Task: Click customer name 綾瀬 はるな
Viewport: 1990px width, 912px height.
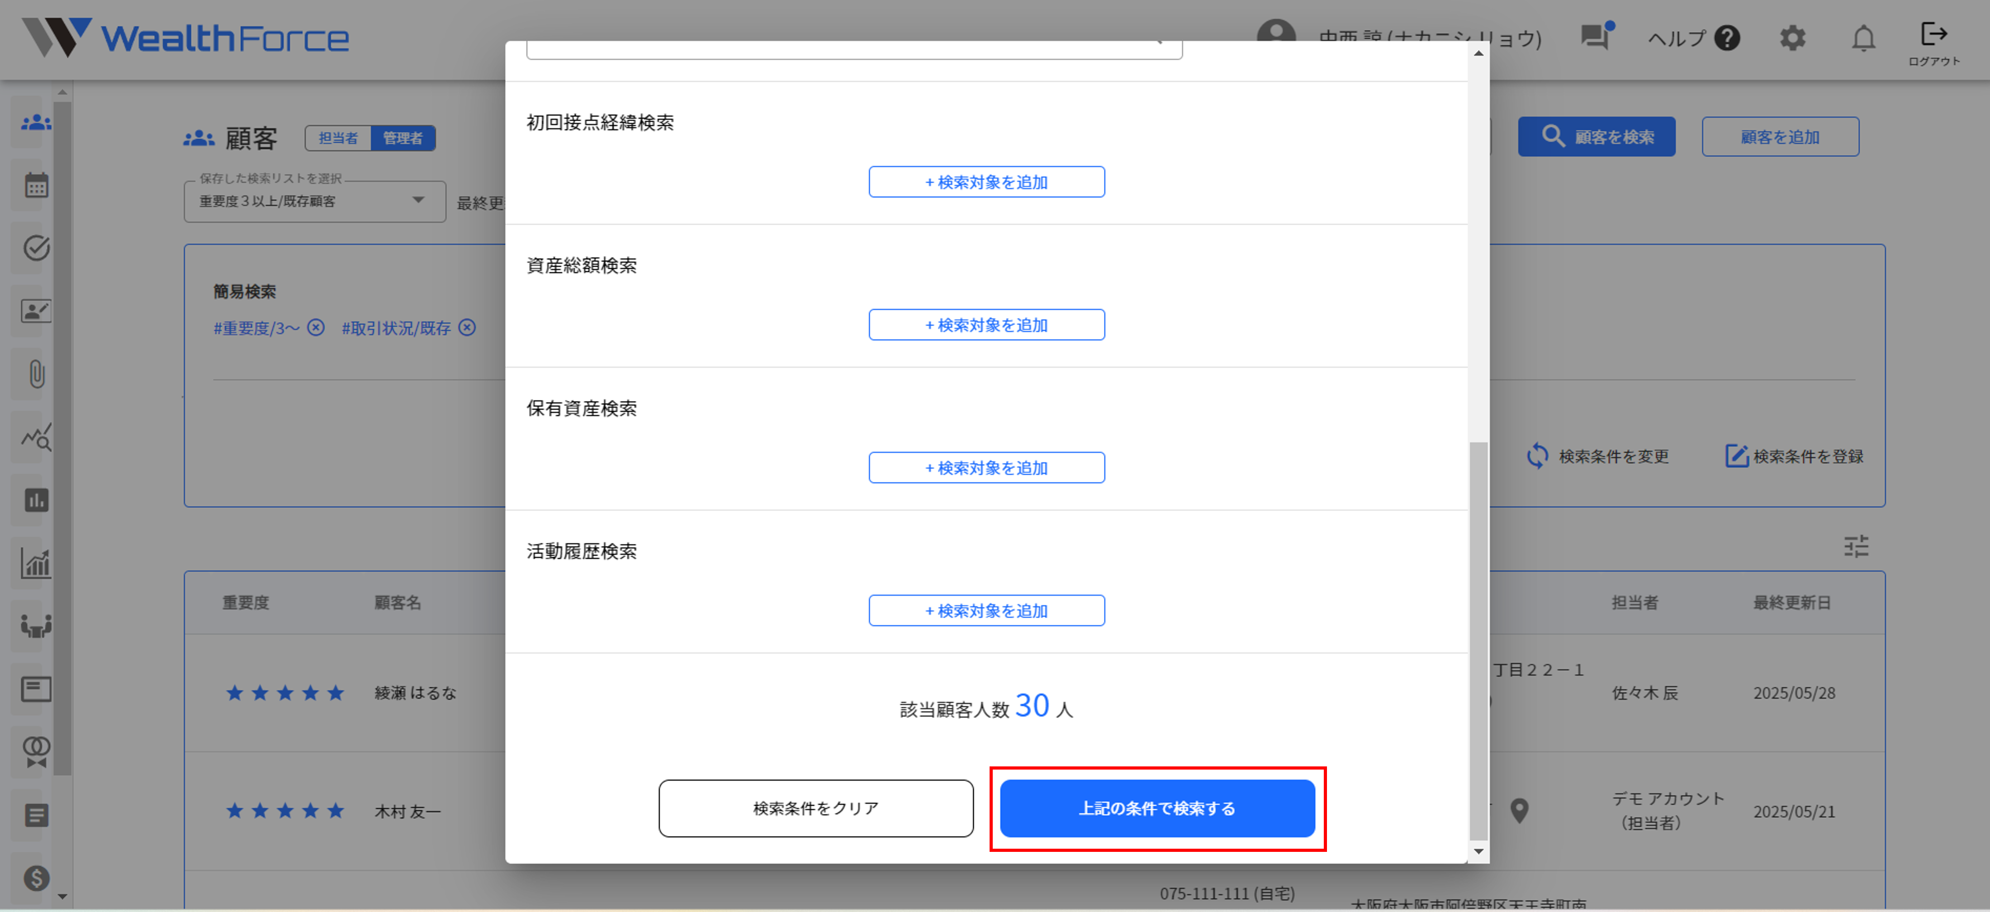Action: (x=416, y=693)
